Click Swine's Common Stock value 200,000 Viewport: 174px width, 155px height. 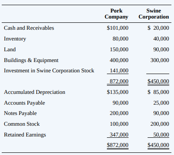[160, 124]
